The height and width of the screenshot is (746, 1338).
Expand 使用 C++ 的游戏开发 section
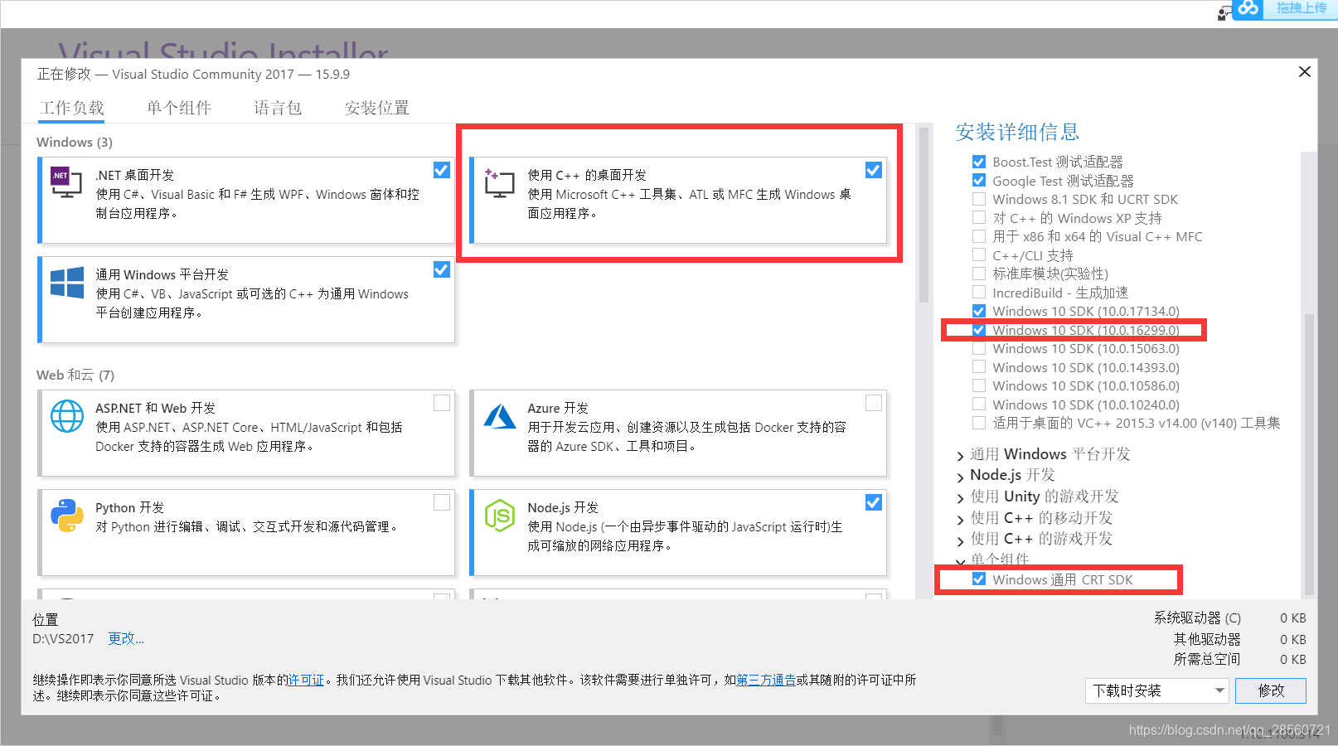pyautogui.click(x=961, y=540)
